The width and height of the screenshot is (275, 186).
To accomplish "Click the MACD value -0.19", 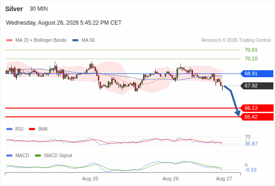I will [250, 170].
